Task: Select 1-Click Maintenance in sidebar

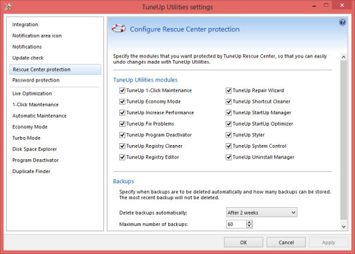Action: pos(35,104)
